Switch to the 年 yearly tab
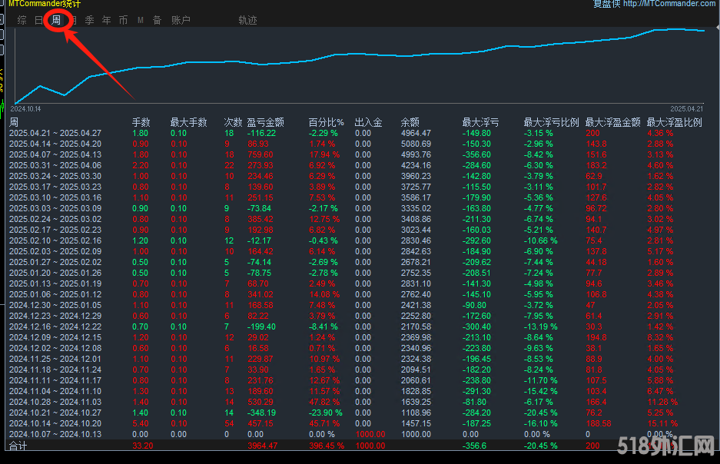 (107, 20)
